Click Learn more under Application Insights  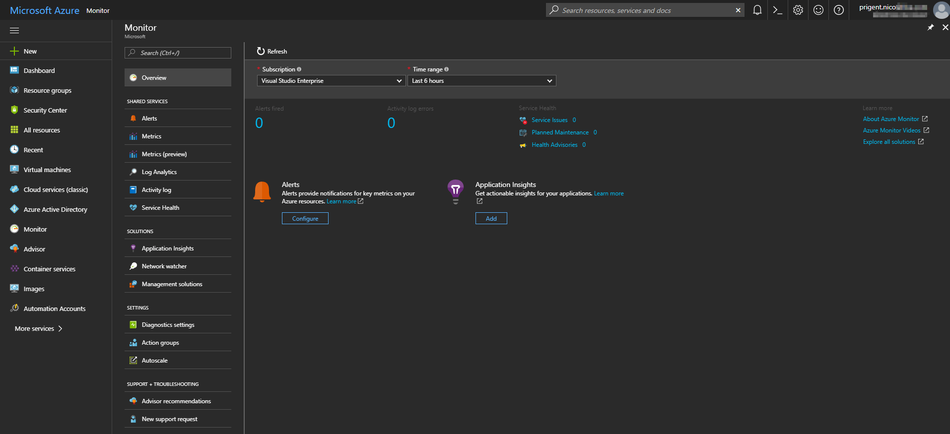point(609,193)
